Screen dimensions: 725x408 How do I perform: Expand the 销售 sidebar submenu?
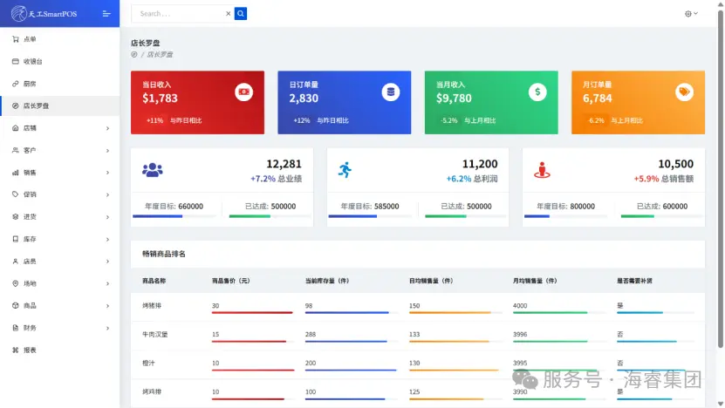pos(59,173)
